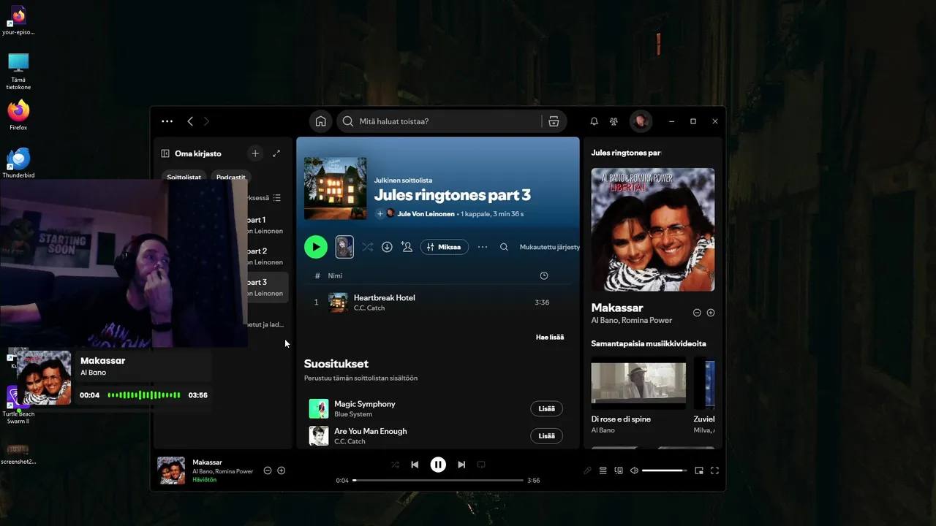Create a new playlist with the plus icon
The width and height of the screenshot is (936, 526).
pyautogui.click(x=255, y=153)
